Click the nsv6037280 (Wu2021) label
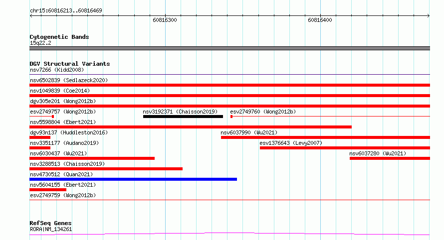This screenshot has width=444, height=240. 378,154
